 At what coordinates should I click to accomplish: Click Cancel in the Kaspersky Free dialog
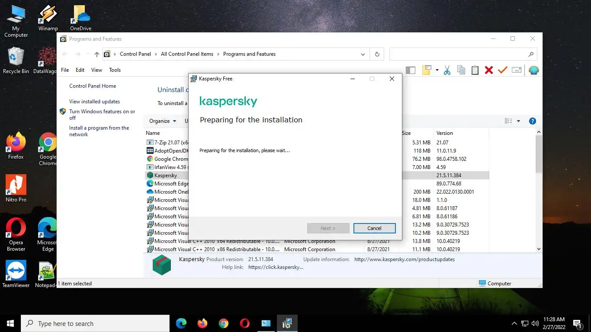[374, 228]
